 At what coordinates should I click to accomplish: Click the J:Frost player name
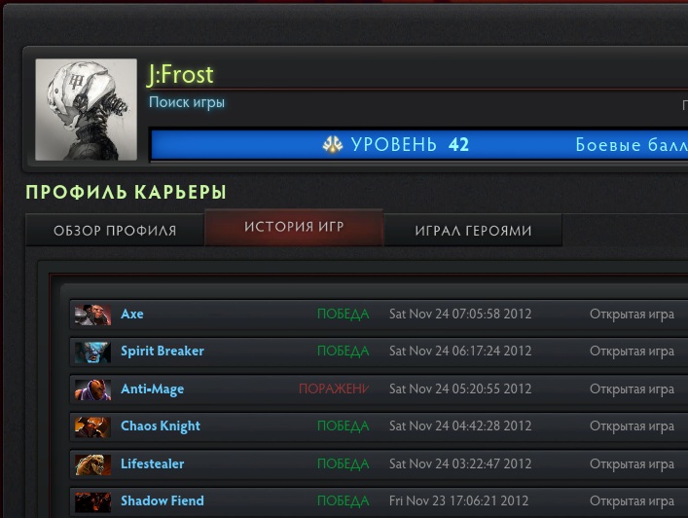pos(180,75)
